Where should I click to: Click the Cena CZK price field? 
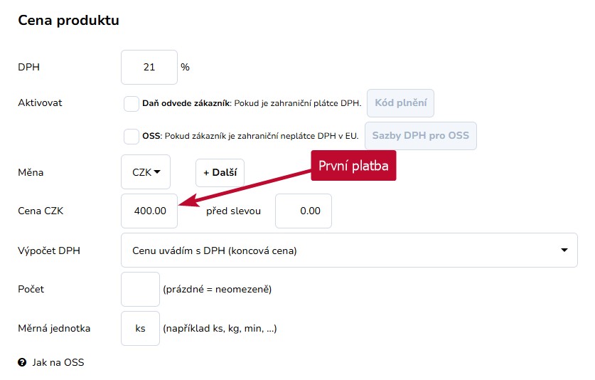coord(149,211)
